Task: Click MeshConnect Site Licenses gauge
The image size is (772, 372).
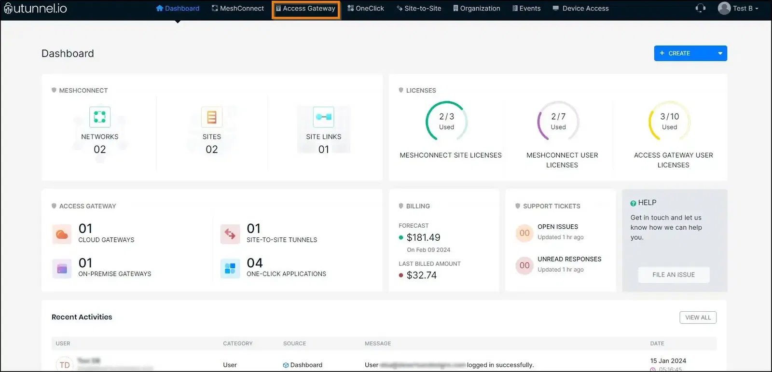Action: point(447,121)
